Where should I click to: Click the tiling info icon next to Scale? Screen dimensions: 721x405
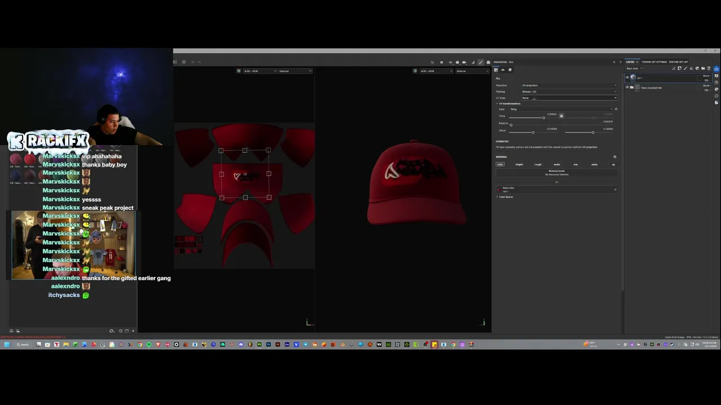pyautogui.click(x=616, y=109)
